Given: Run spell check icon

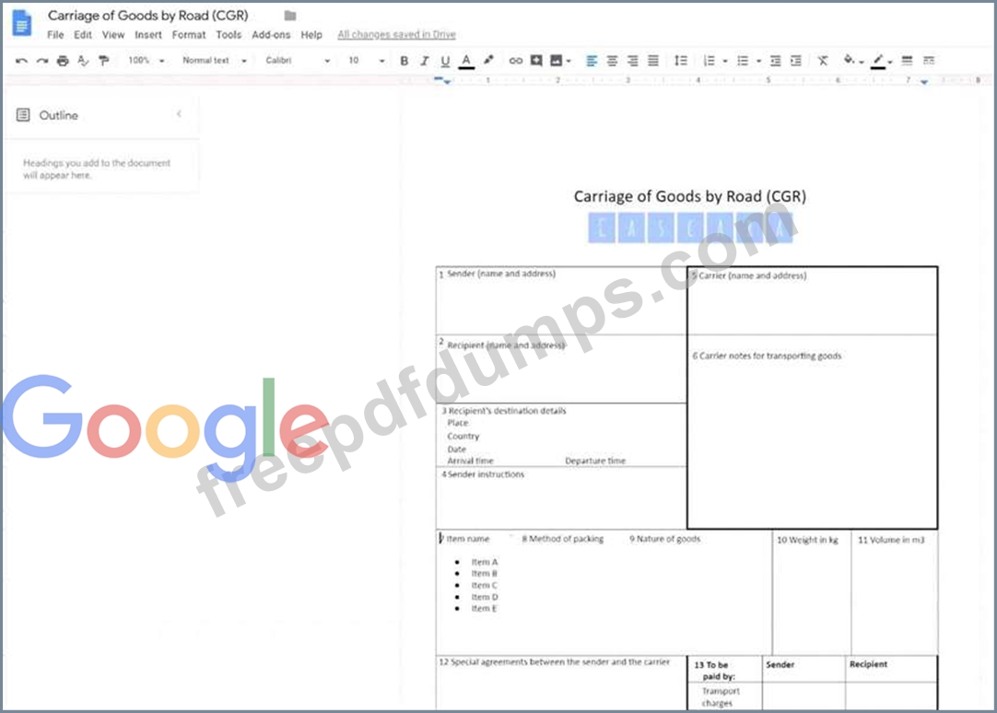Looking at the screenshot, I should pos(83,61).
